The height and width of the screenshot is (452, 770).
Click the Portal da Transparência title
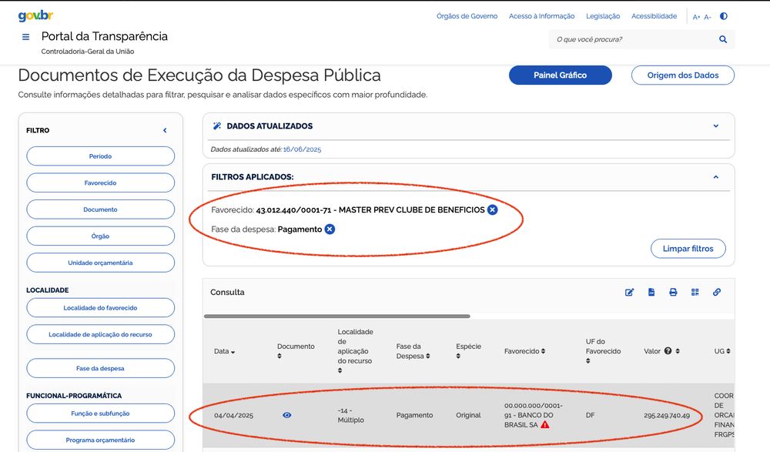(104, 36)
